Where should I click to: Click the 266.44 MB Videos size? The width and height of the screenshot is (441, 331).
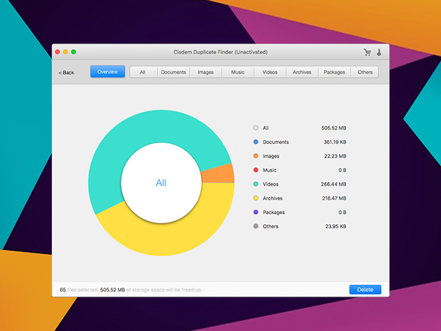pos(334,184)
